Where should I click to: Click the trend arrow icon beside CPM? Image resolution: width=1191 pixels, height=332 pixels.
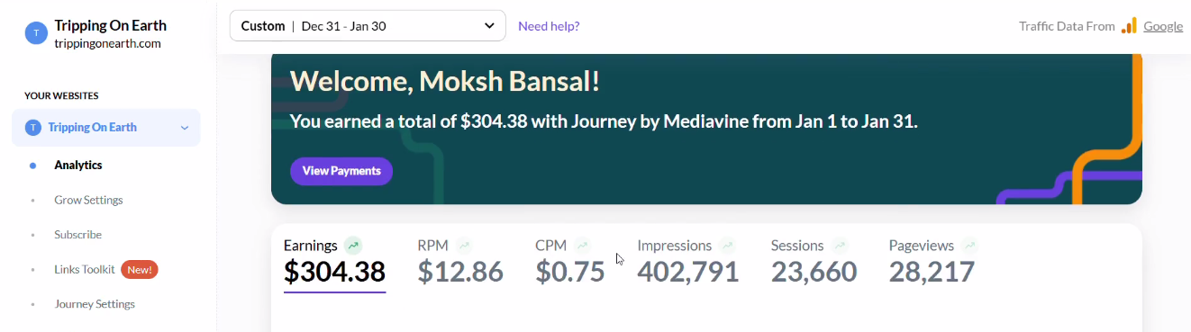tap(582, 245)
